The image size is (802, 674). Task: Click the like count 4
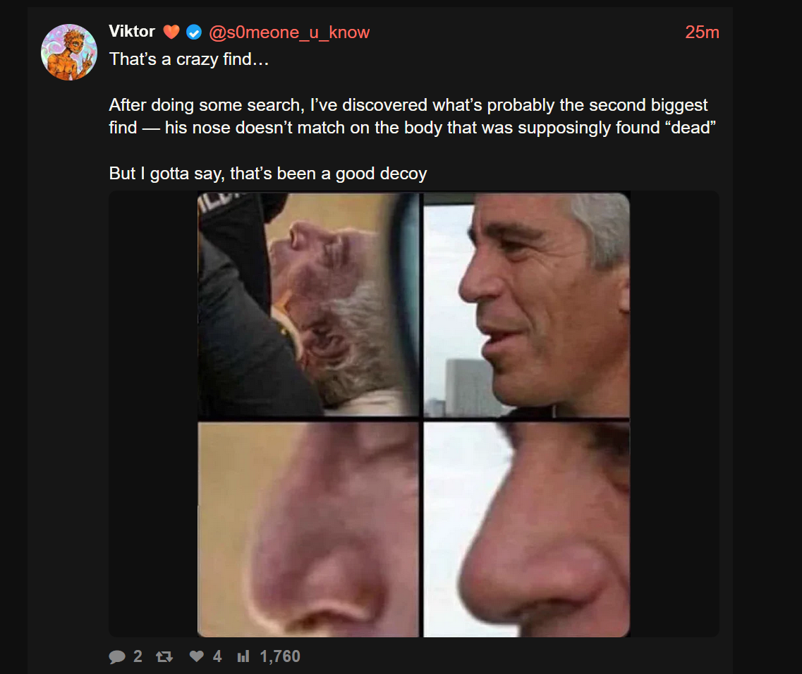coord(217,656)
